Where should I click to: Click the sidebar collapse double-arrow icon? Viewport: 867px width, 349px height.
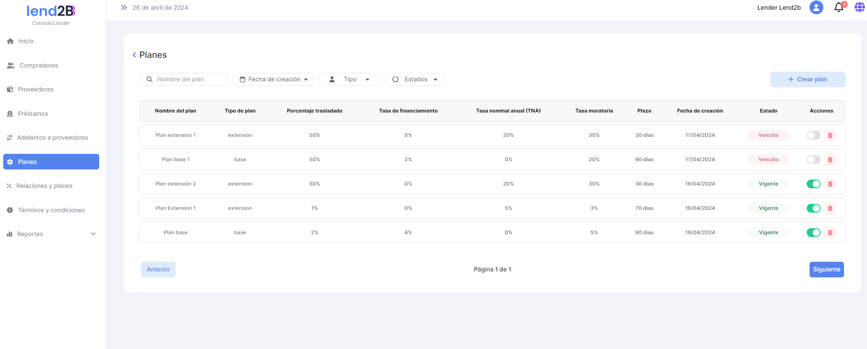pos(124,7)
